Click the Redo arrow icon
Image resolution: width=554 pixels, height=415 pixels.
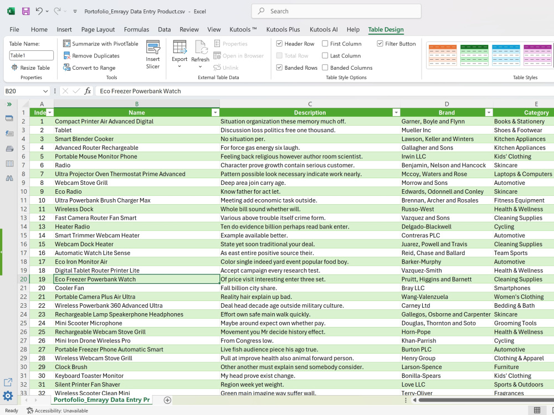coord(57,11)
